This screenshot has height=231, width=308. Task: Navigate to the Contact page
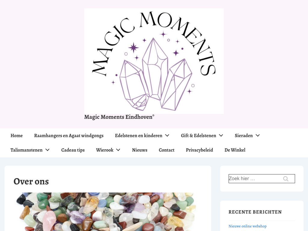point(167,150)
